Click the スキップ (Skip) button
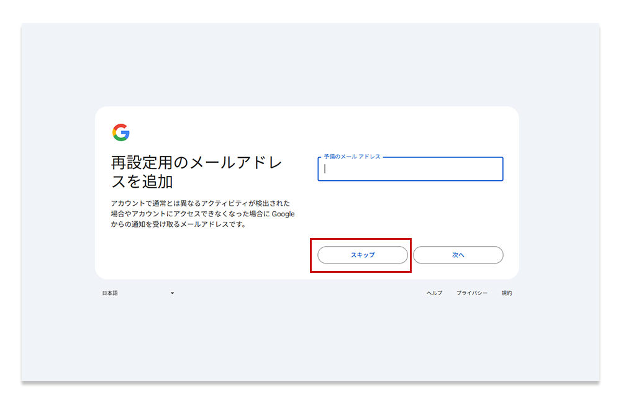This screenshot has width=621, height=404. click(363, 255)
